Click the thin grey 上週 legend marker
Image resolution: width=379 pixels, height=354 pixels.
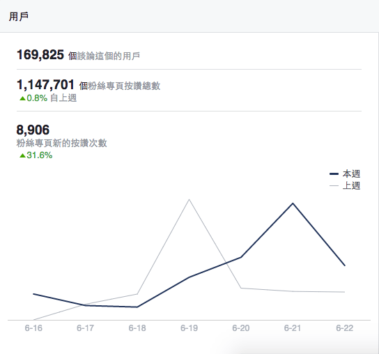click(x=334, y=185)
